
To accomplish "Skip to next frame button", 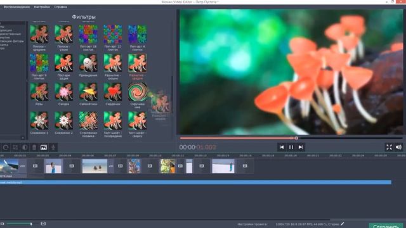I will pos(301,147).
